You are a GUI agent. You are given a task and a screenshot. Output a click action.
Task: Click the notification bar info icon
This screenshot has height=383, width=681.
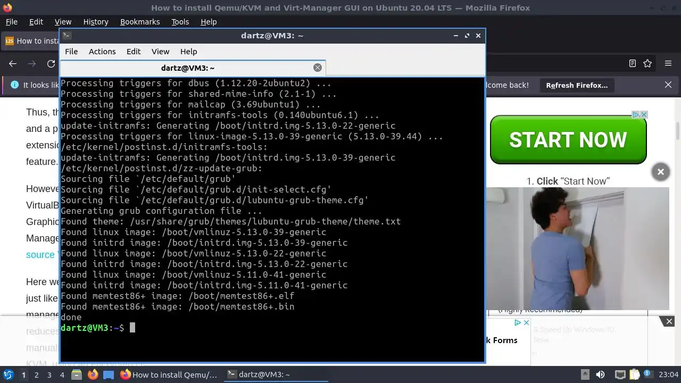pyautogui.click(x=14, y=85)
